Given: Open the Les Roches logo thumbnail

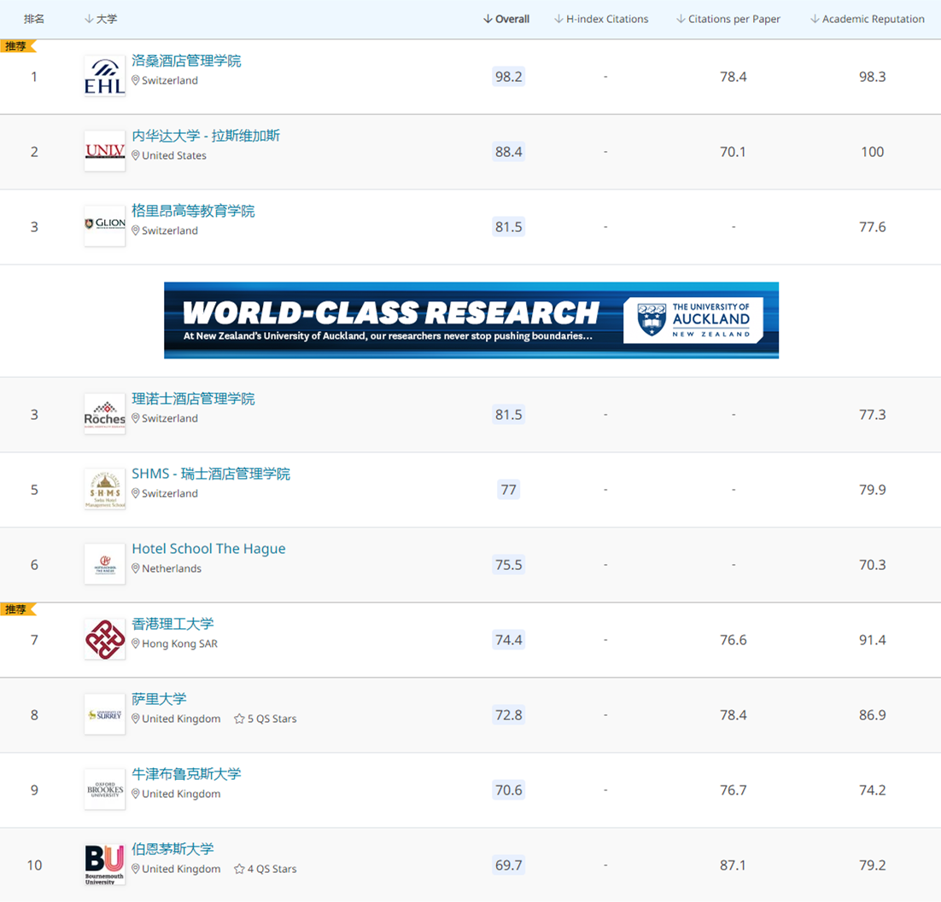Looking at the screenshot, I should (x=105, y=414).
